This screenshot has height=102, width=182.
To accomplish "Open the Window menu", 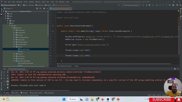I will click(x=62, y=2).
